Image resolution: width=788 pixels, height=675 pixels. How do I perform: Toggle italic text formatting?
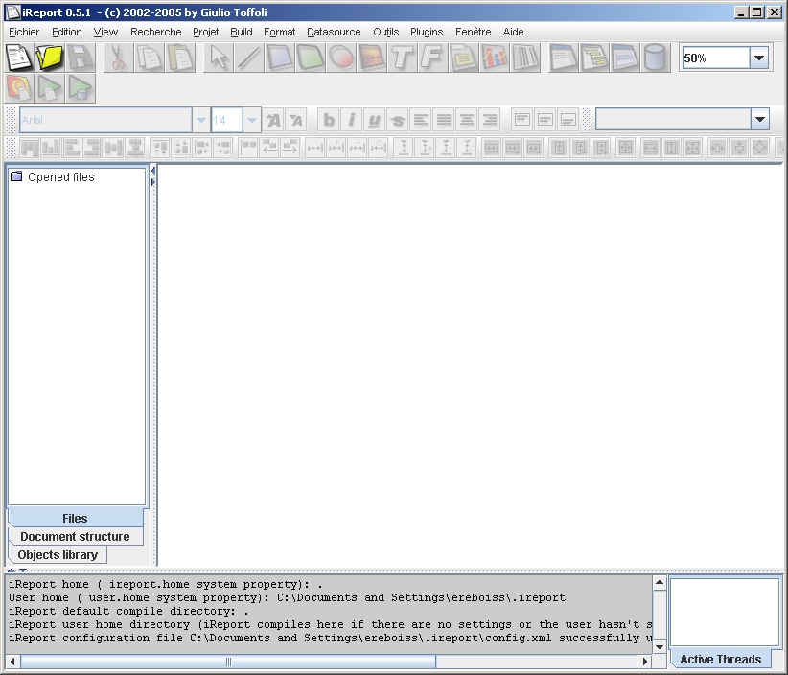coord(351,120)
